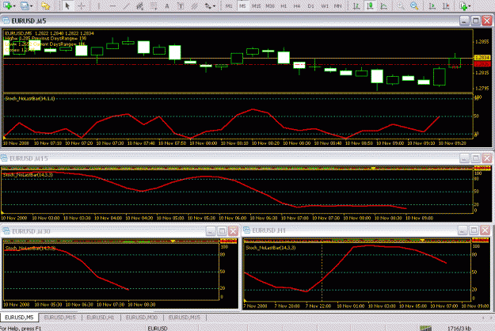This screenshot has width=495, height=331.
Task: Select the M1 timeframe button
Action: 229,6
